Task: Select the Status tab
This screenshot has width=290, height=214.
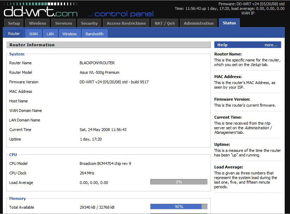Action: [229, 23]
